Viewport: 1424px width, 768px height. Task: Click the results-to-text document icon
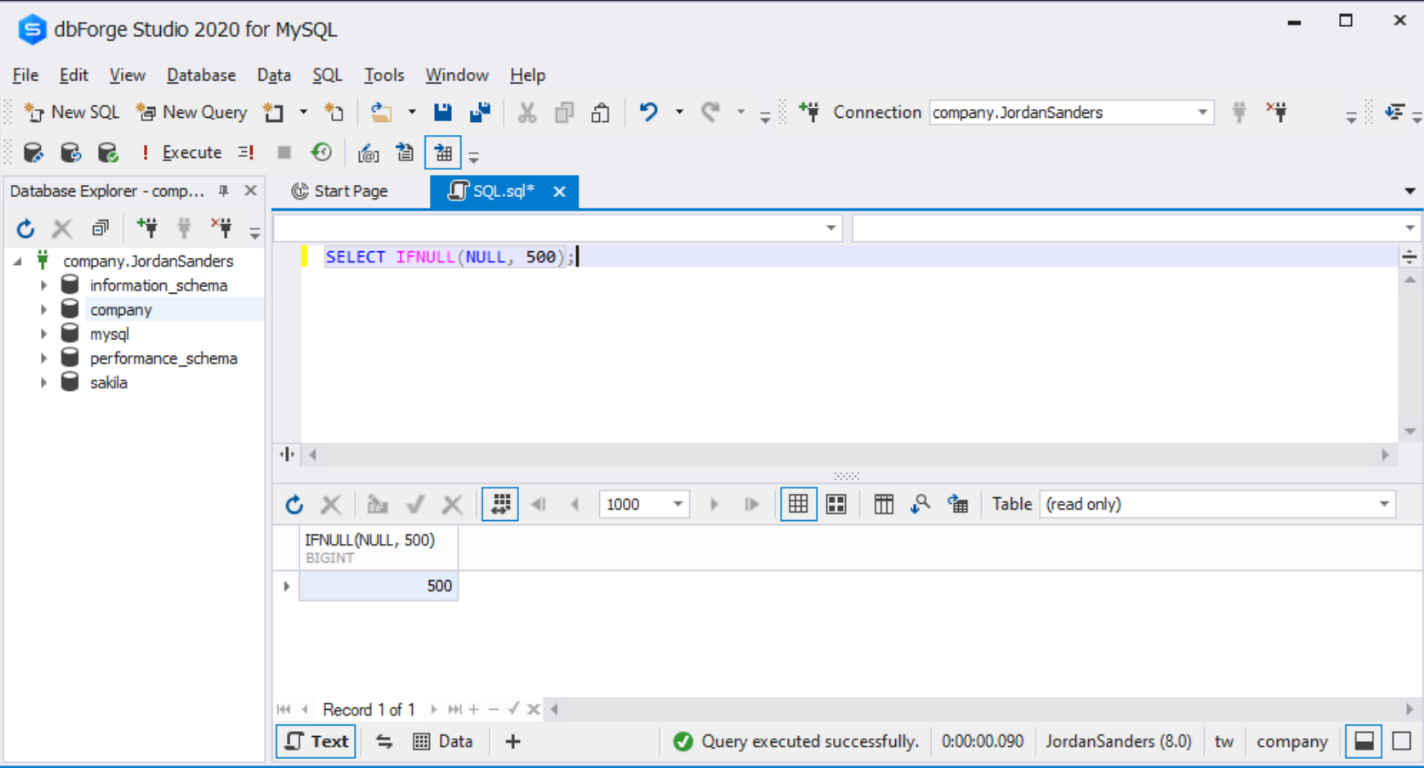[405, 152]
